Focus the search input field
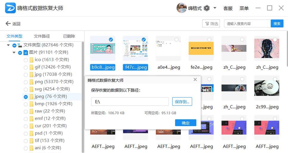 click(x=247, y=24)
